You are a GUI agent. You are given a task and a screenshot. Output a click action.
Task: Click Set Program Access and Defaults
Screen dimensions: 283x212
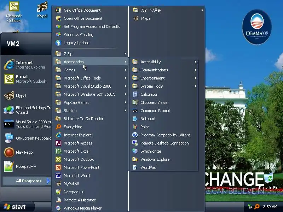(91, 26)
